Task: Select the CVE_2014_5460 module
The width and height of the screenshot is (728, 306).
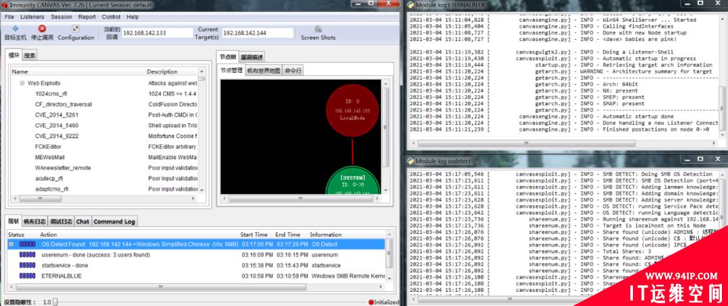Action: (x=57, y=125)
